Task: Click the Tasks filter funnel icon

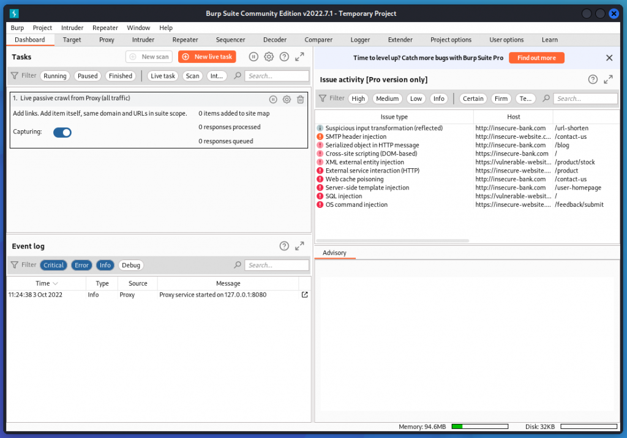Action: [x=15, y=75]
